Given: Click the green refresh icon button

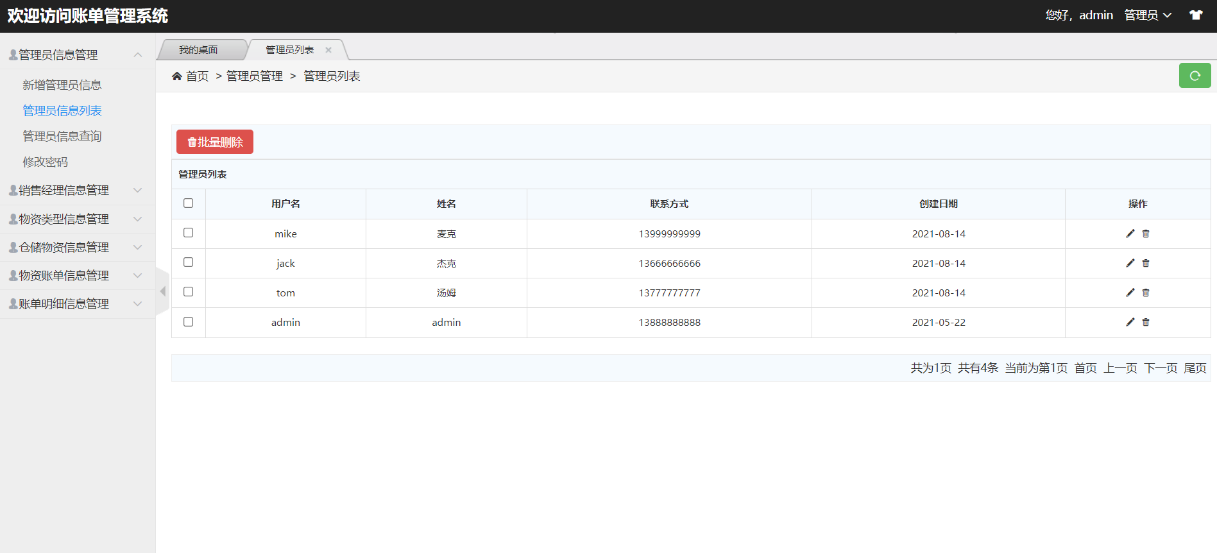Looking at the screenshot, I should [x=1195, y=76].
